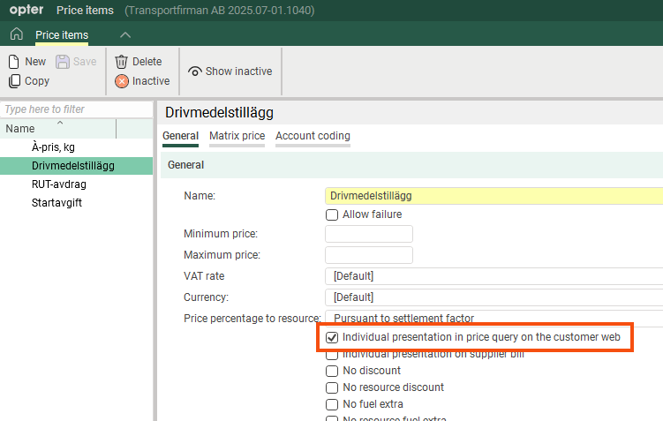Viewport: 663px width, 421px height.
Task: Click the Minimum price field
Action: [x=369, y=234]
